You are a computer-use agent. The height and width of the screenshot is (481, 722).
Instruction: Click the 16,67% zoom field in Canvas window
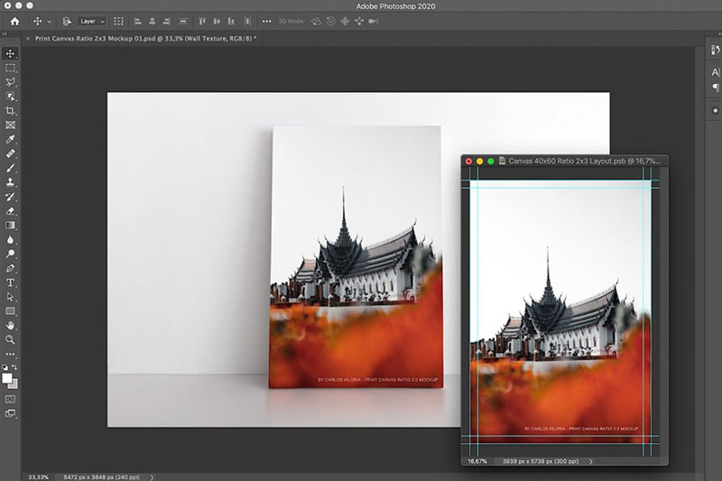tap(477, 461)
